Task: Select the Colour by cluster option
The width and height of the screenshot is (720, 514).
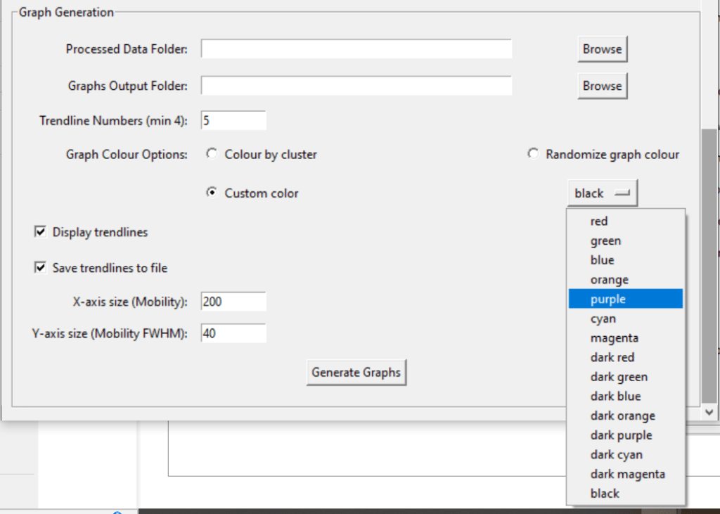Action: click(212, 155)
